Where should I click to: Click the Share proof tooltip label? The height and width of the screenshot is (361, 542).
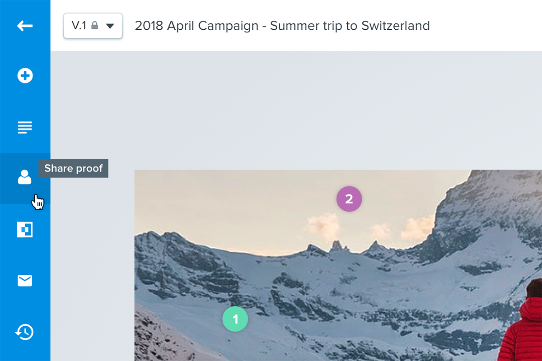tap(74, 169)
